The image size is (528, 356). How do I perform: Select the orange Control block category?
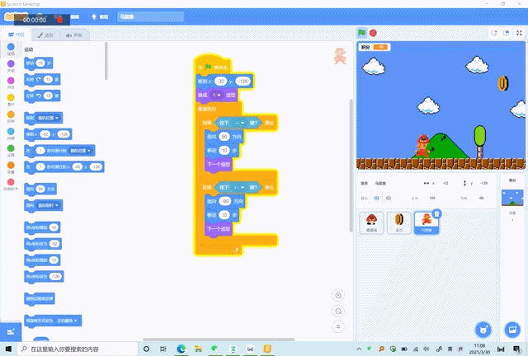(x=11, y=116)
